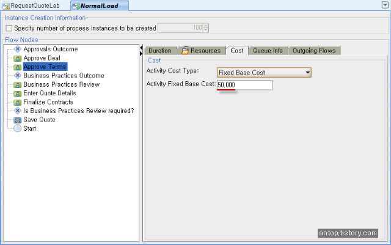The image size is (391, 245).
Task: Click the Business Practices Outcome gateway icon
Action: tap(18, 75)
